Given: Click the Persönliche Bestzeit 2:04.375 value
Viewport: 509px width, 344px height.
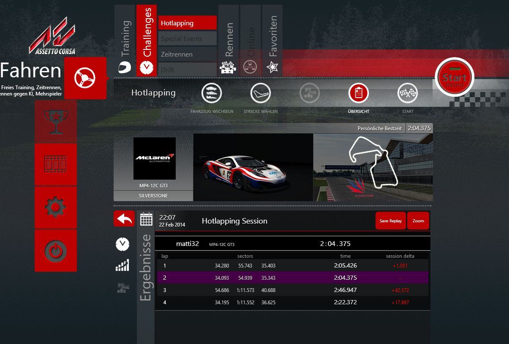Looking at the screenshot, I should tap(419, 128).
